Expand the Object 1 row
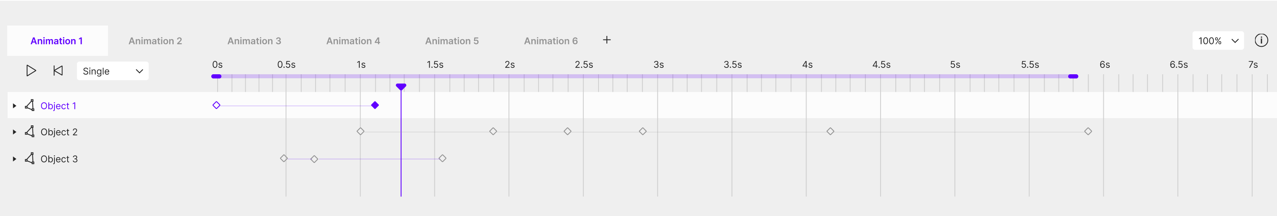 tap(14, 106)
